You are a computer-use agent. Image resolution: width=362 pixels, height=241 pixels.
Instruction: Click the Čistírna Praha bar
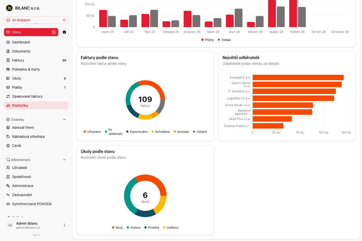(268, 126)
